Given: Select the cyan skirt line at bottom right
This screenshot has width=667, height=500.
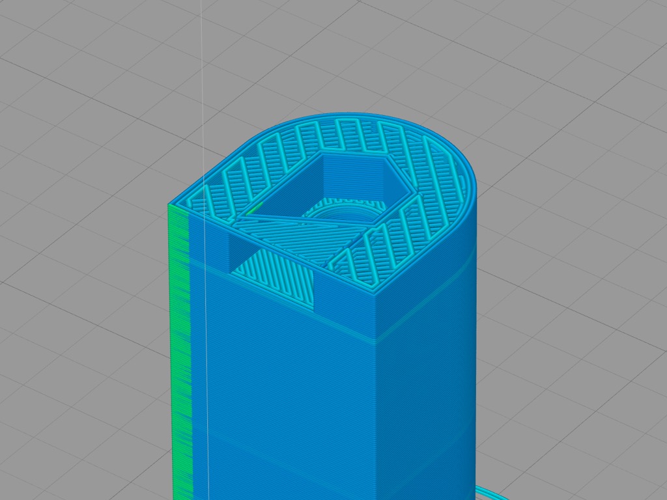Looking at the screenshot, I should [x=495, y=492].
